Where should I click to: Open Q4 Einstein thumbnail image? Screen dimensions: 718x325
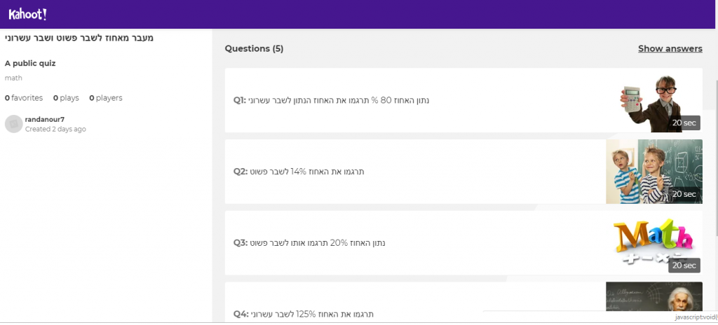pyautogui.click(x=653, y=301)
